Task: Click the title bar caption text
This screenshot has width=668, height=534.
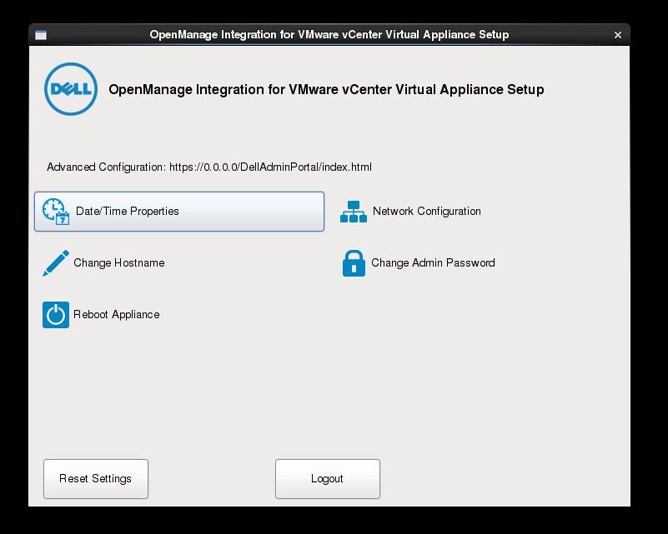Action: click(x=329, y=34)
